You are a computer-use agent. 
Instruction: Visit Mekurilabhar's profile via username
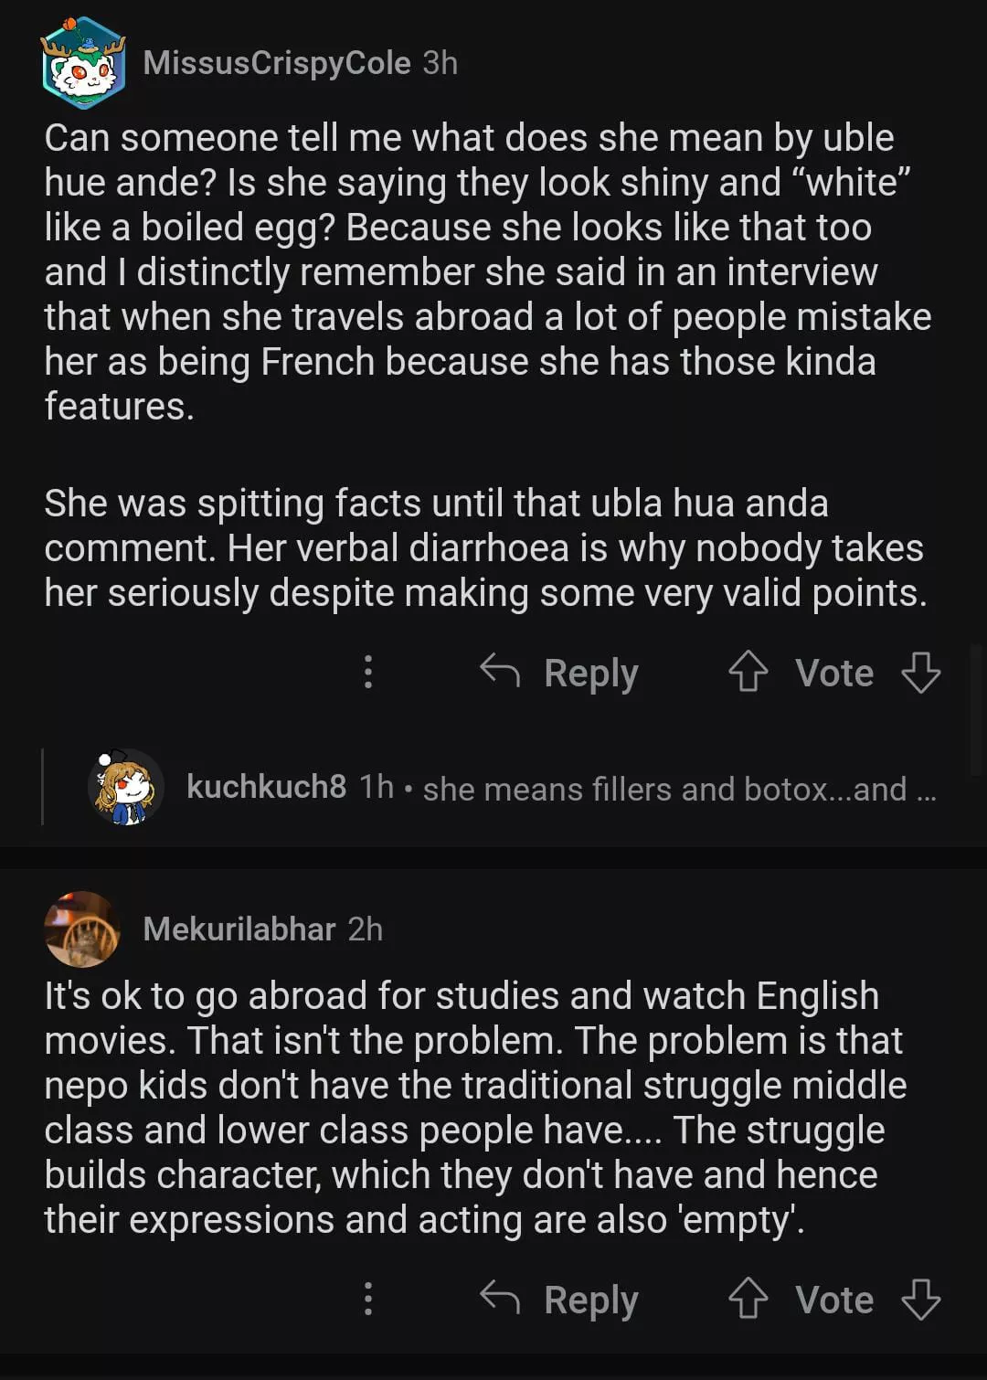coord(239,929)
